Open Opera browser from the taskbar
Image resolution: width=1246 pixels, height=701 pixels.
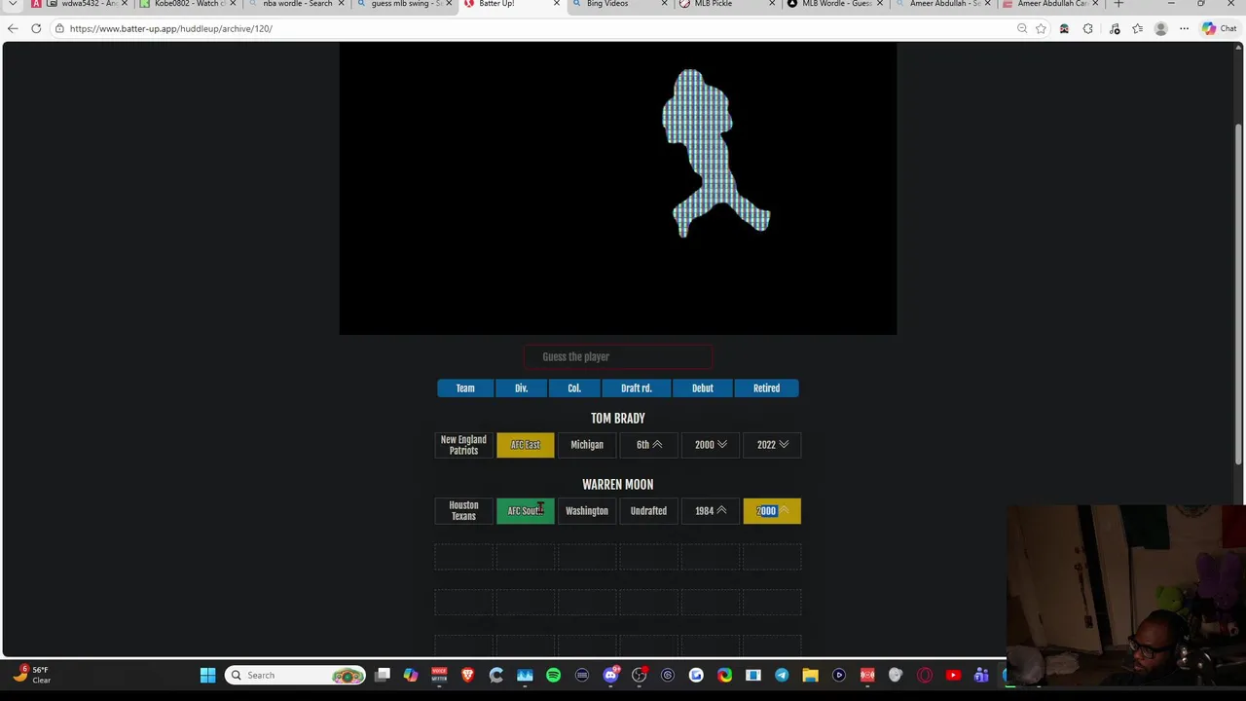click(924, 675)
